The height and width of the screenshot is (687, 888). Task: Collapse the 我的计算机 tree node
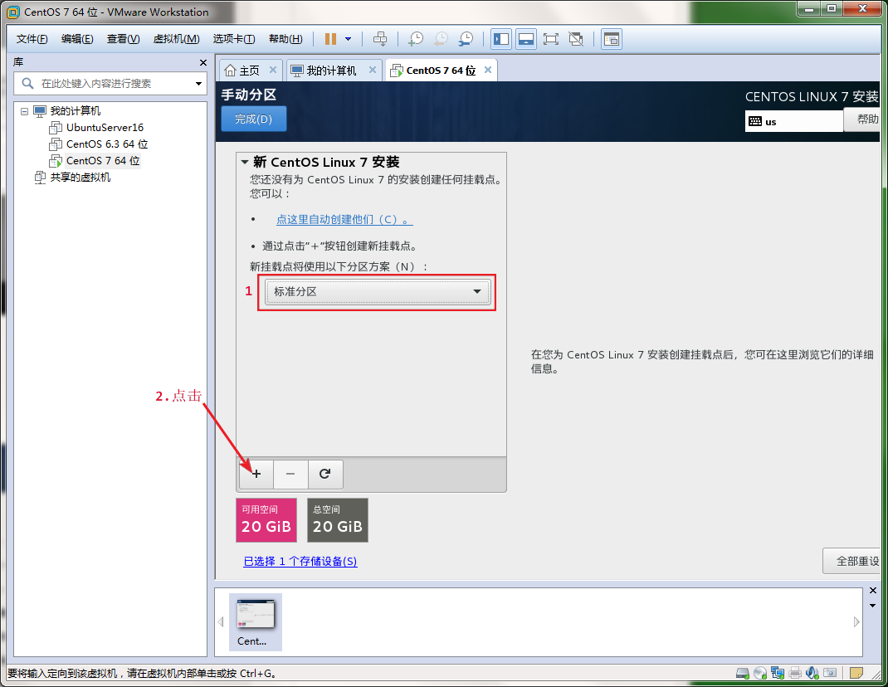24,111
